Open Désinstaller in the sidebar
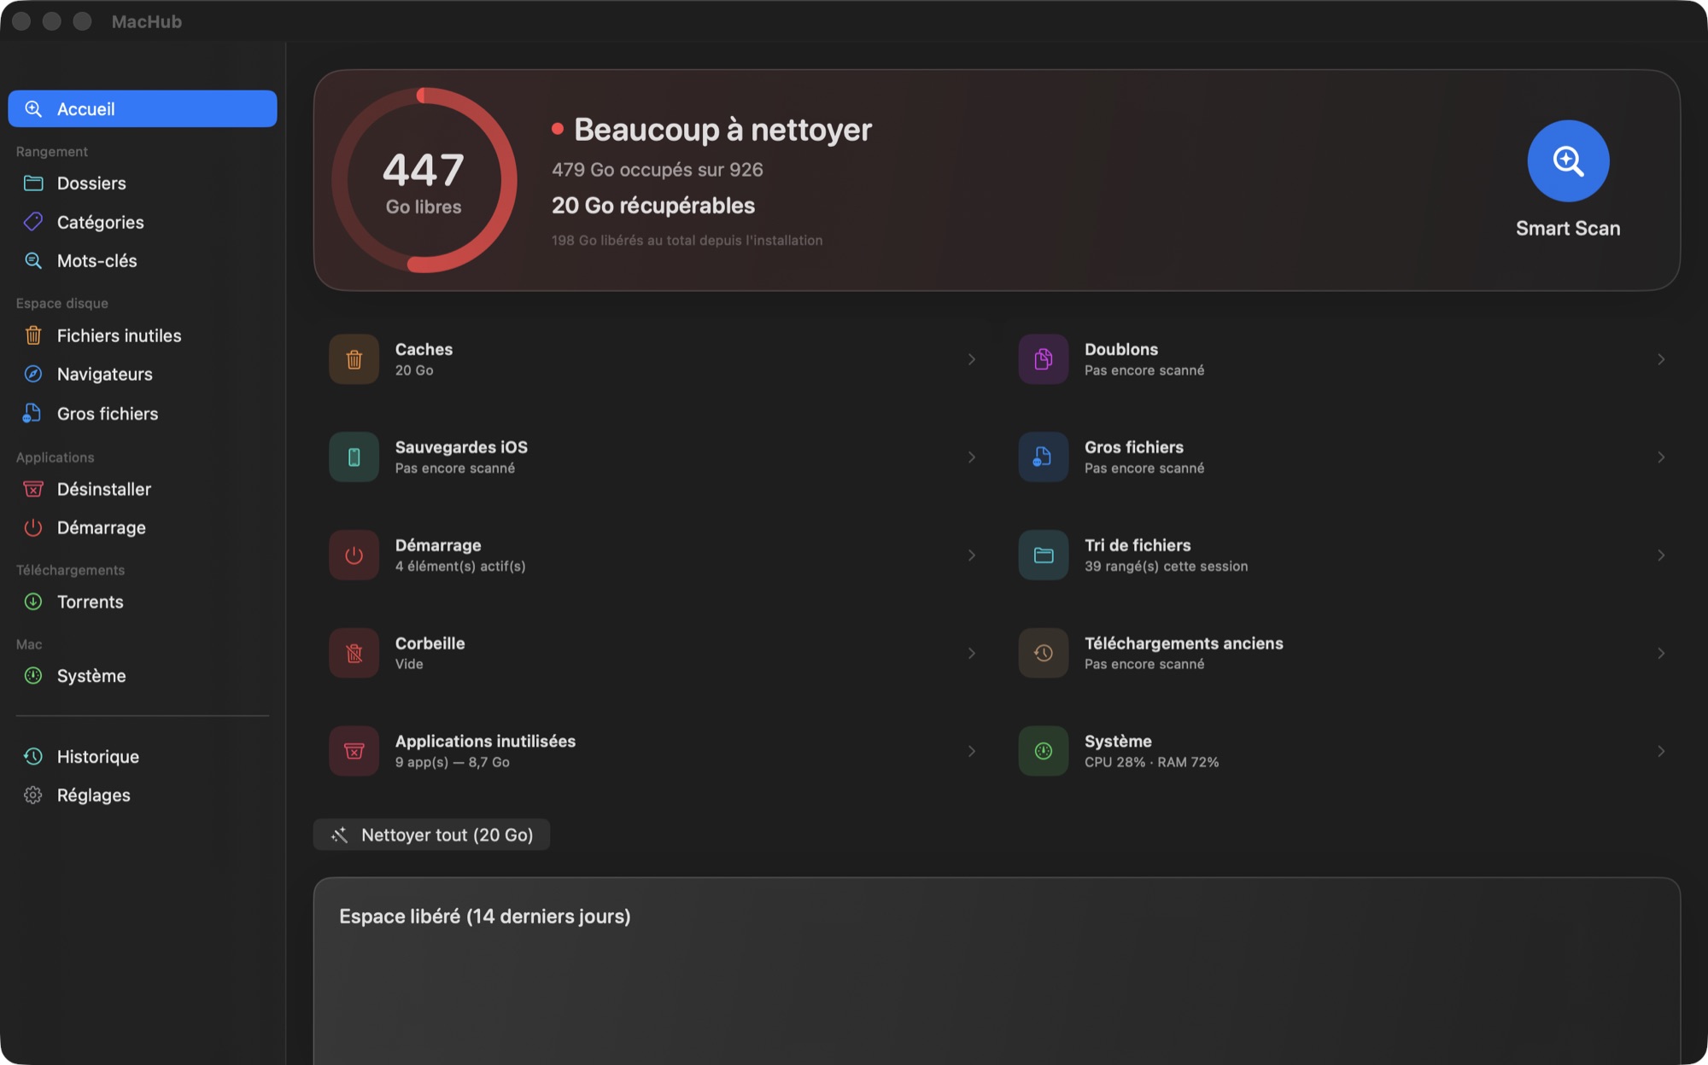Image resolution: width=1708 pixels, height=1065 pixels. [x=143, y=490]
